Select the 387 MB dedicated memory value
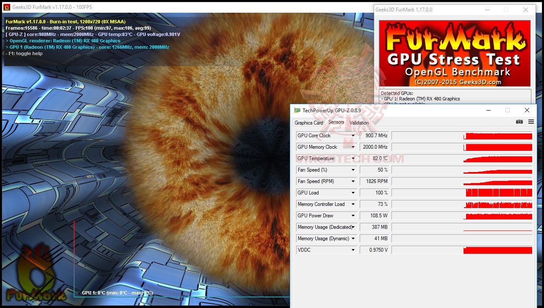This screenshot has height=308, width=544. (375, 227)
